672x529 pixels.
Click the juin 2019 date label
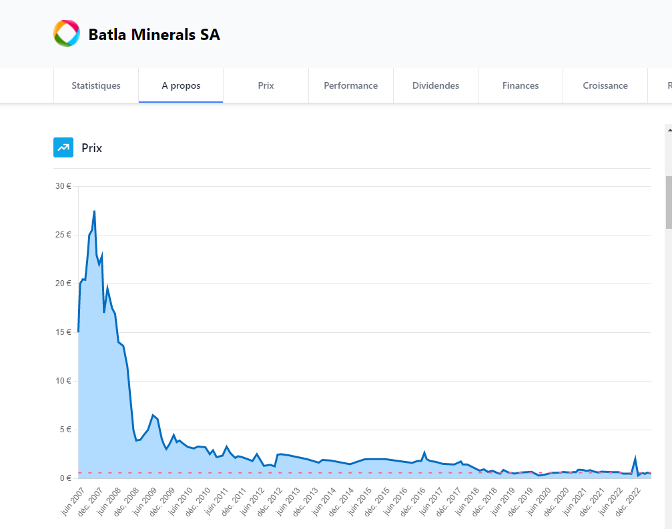[503, 501]
